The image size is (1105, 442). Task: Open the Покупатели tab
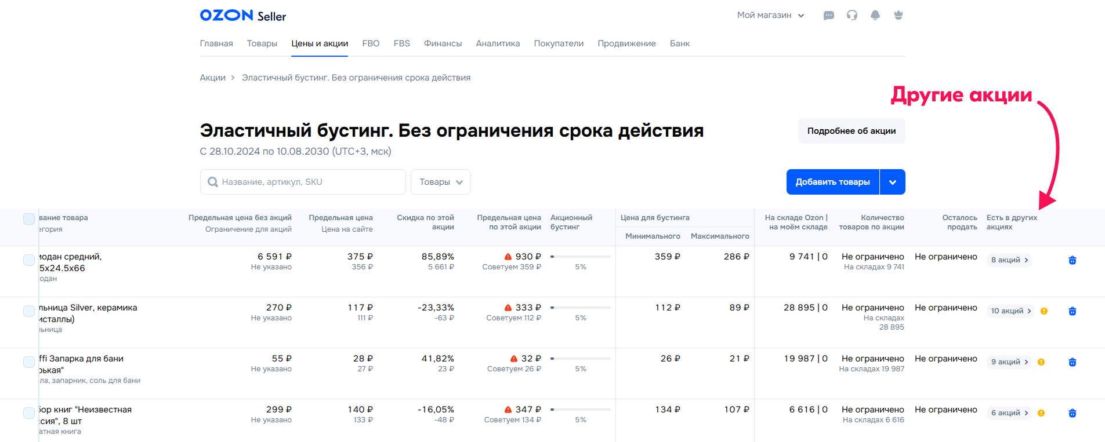[559, 43]
